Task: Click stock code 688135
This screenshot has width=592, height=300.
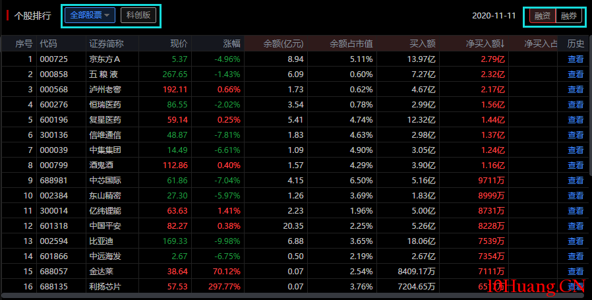Action: tap(53, 286)
